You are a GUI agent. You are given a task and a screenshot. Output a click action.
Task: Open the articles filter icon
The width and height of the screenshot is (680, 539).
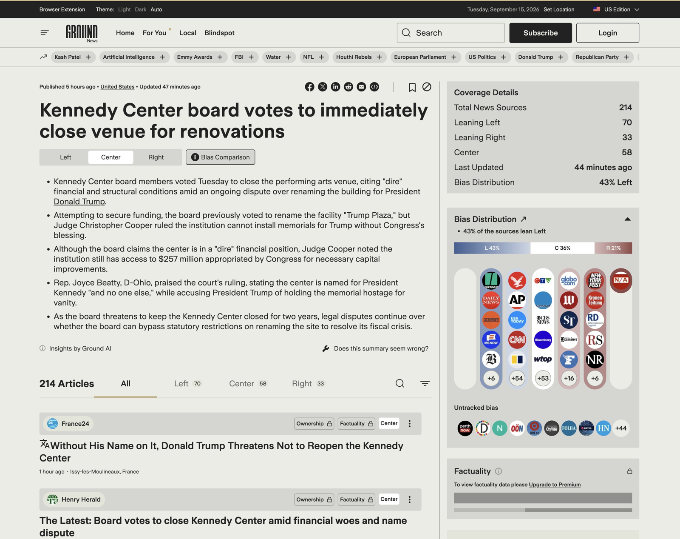tap(425, 383)
